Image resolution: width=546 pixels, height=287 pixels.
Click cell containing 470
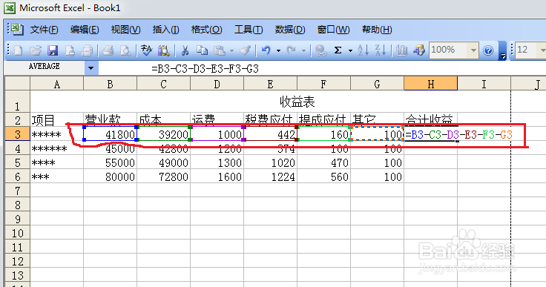click(324, 162)
